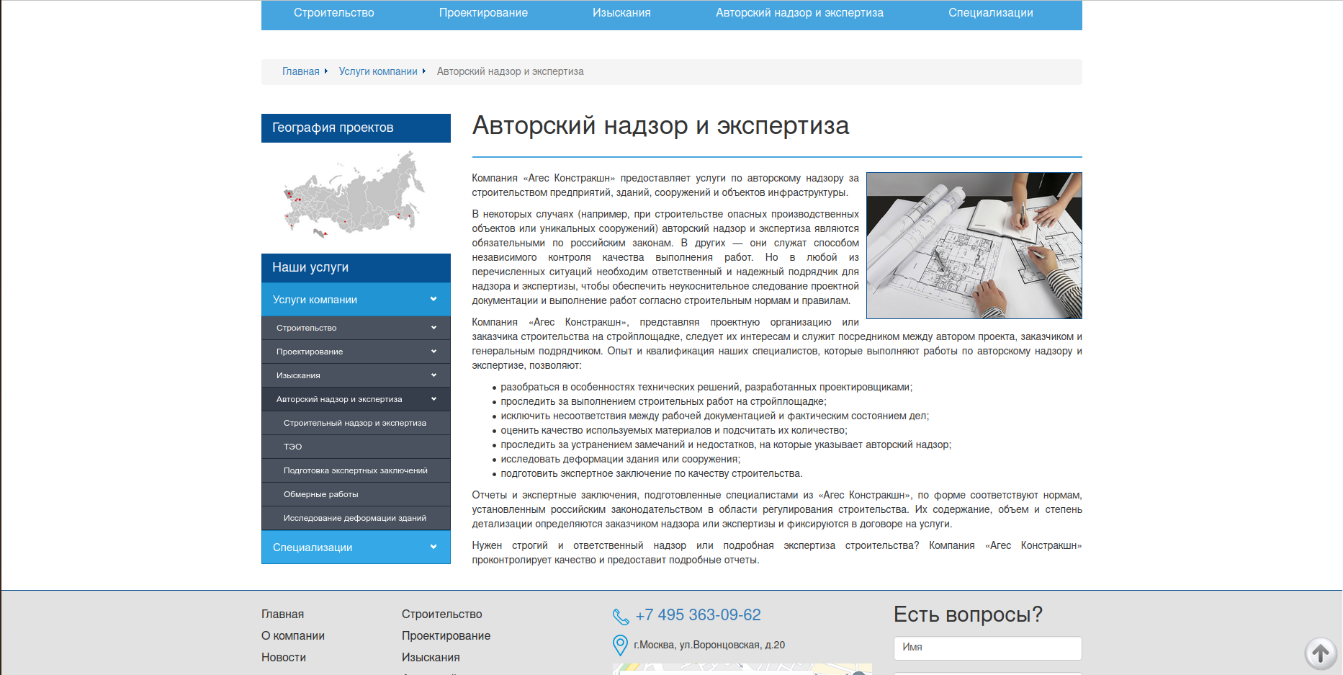Viewport: 1343px width, 675px height.
Task: Open Услуги компании breadcrumb link
Action: point(378,71)
